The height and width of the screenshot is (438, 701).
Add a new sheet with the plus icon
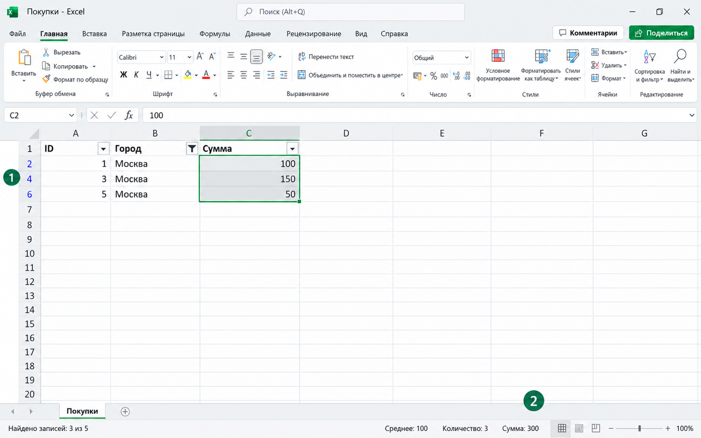pos(125,412)
